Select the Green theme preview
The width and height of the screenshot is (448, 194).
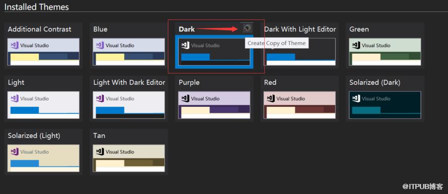pos(385,52)
